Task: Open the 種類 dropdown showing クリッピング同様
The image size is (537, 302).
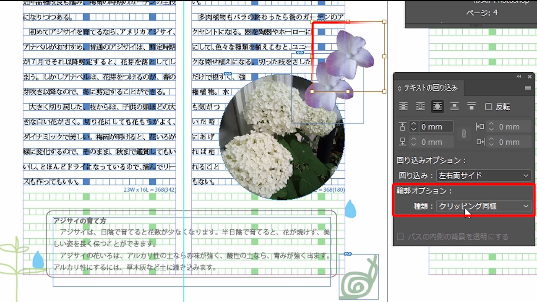Action: point(484,206)
